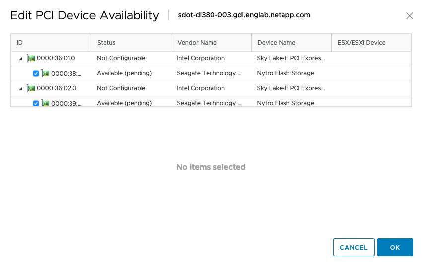Collapse the 0000:36:01.0 tree node
This screenshot has height=266, width=424.
pos(20,59)
